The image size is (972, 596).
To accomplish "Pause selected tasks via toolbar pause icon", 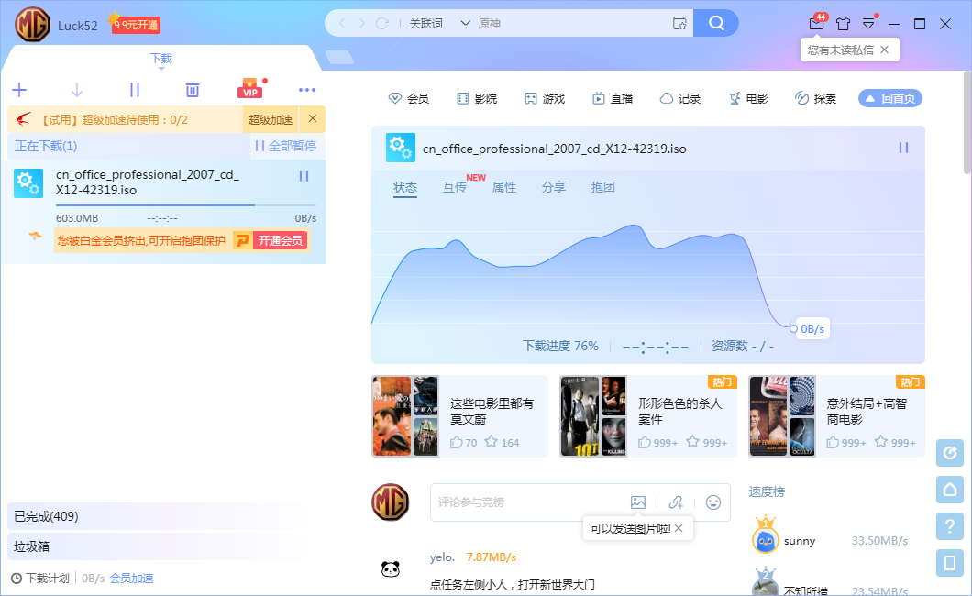I will (135, 91).
